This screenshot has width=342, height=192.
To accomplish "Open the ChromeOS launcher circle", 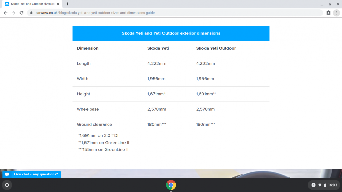I will (7, 185).
